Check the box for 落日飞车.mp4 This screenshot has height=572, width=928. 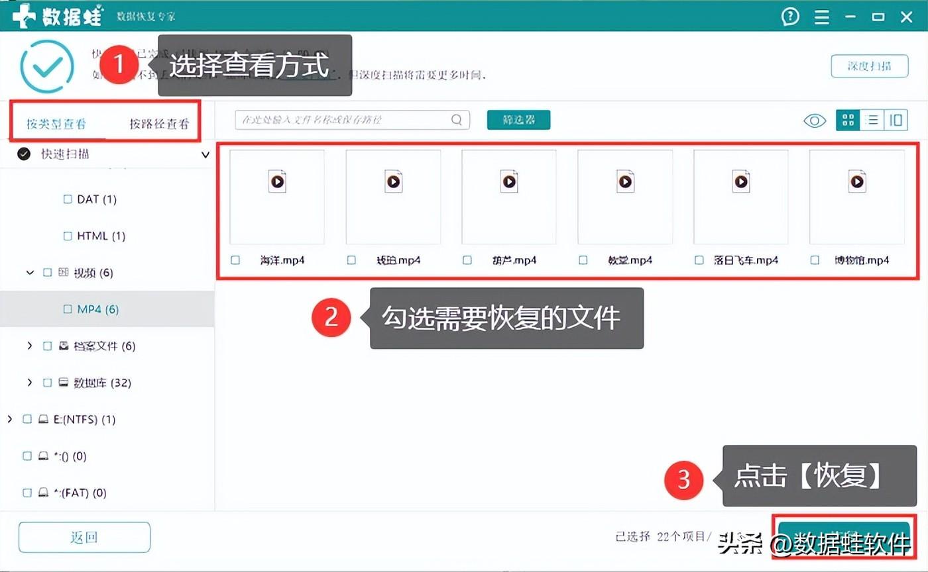coord(699,260)
